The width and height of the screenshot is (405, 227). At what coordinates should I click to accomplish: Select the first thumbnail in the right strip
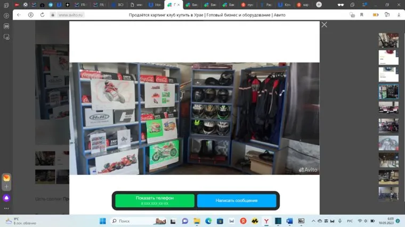click(388, 40)
